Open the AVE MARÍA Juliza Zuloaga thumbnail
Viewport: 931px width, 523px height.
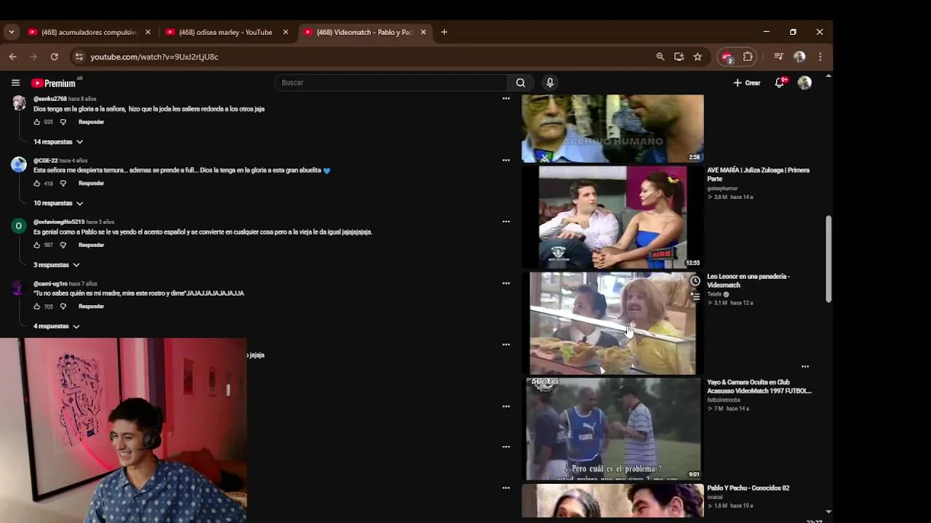coord(612,217)
